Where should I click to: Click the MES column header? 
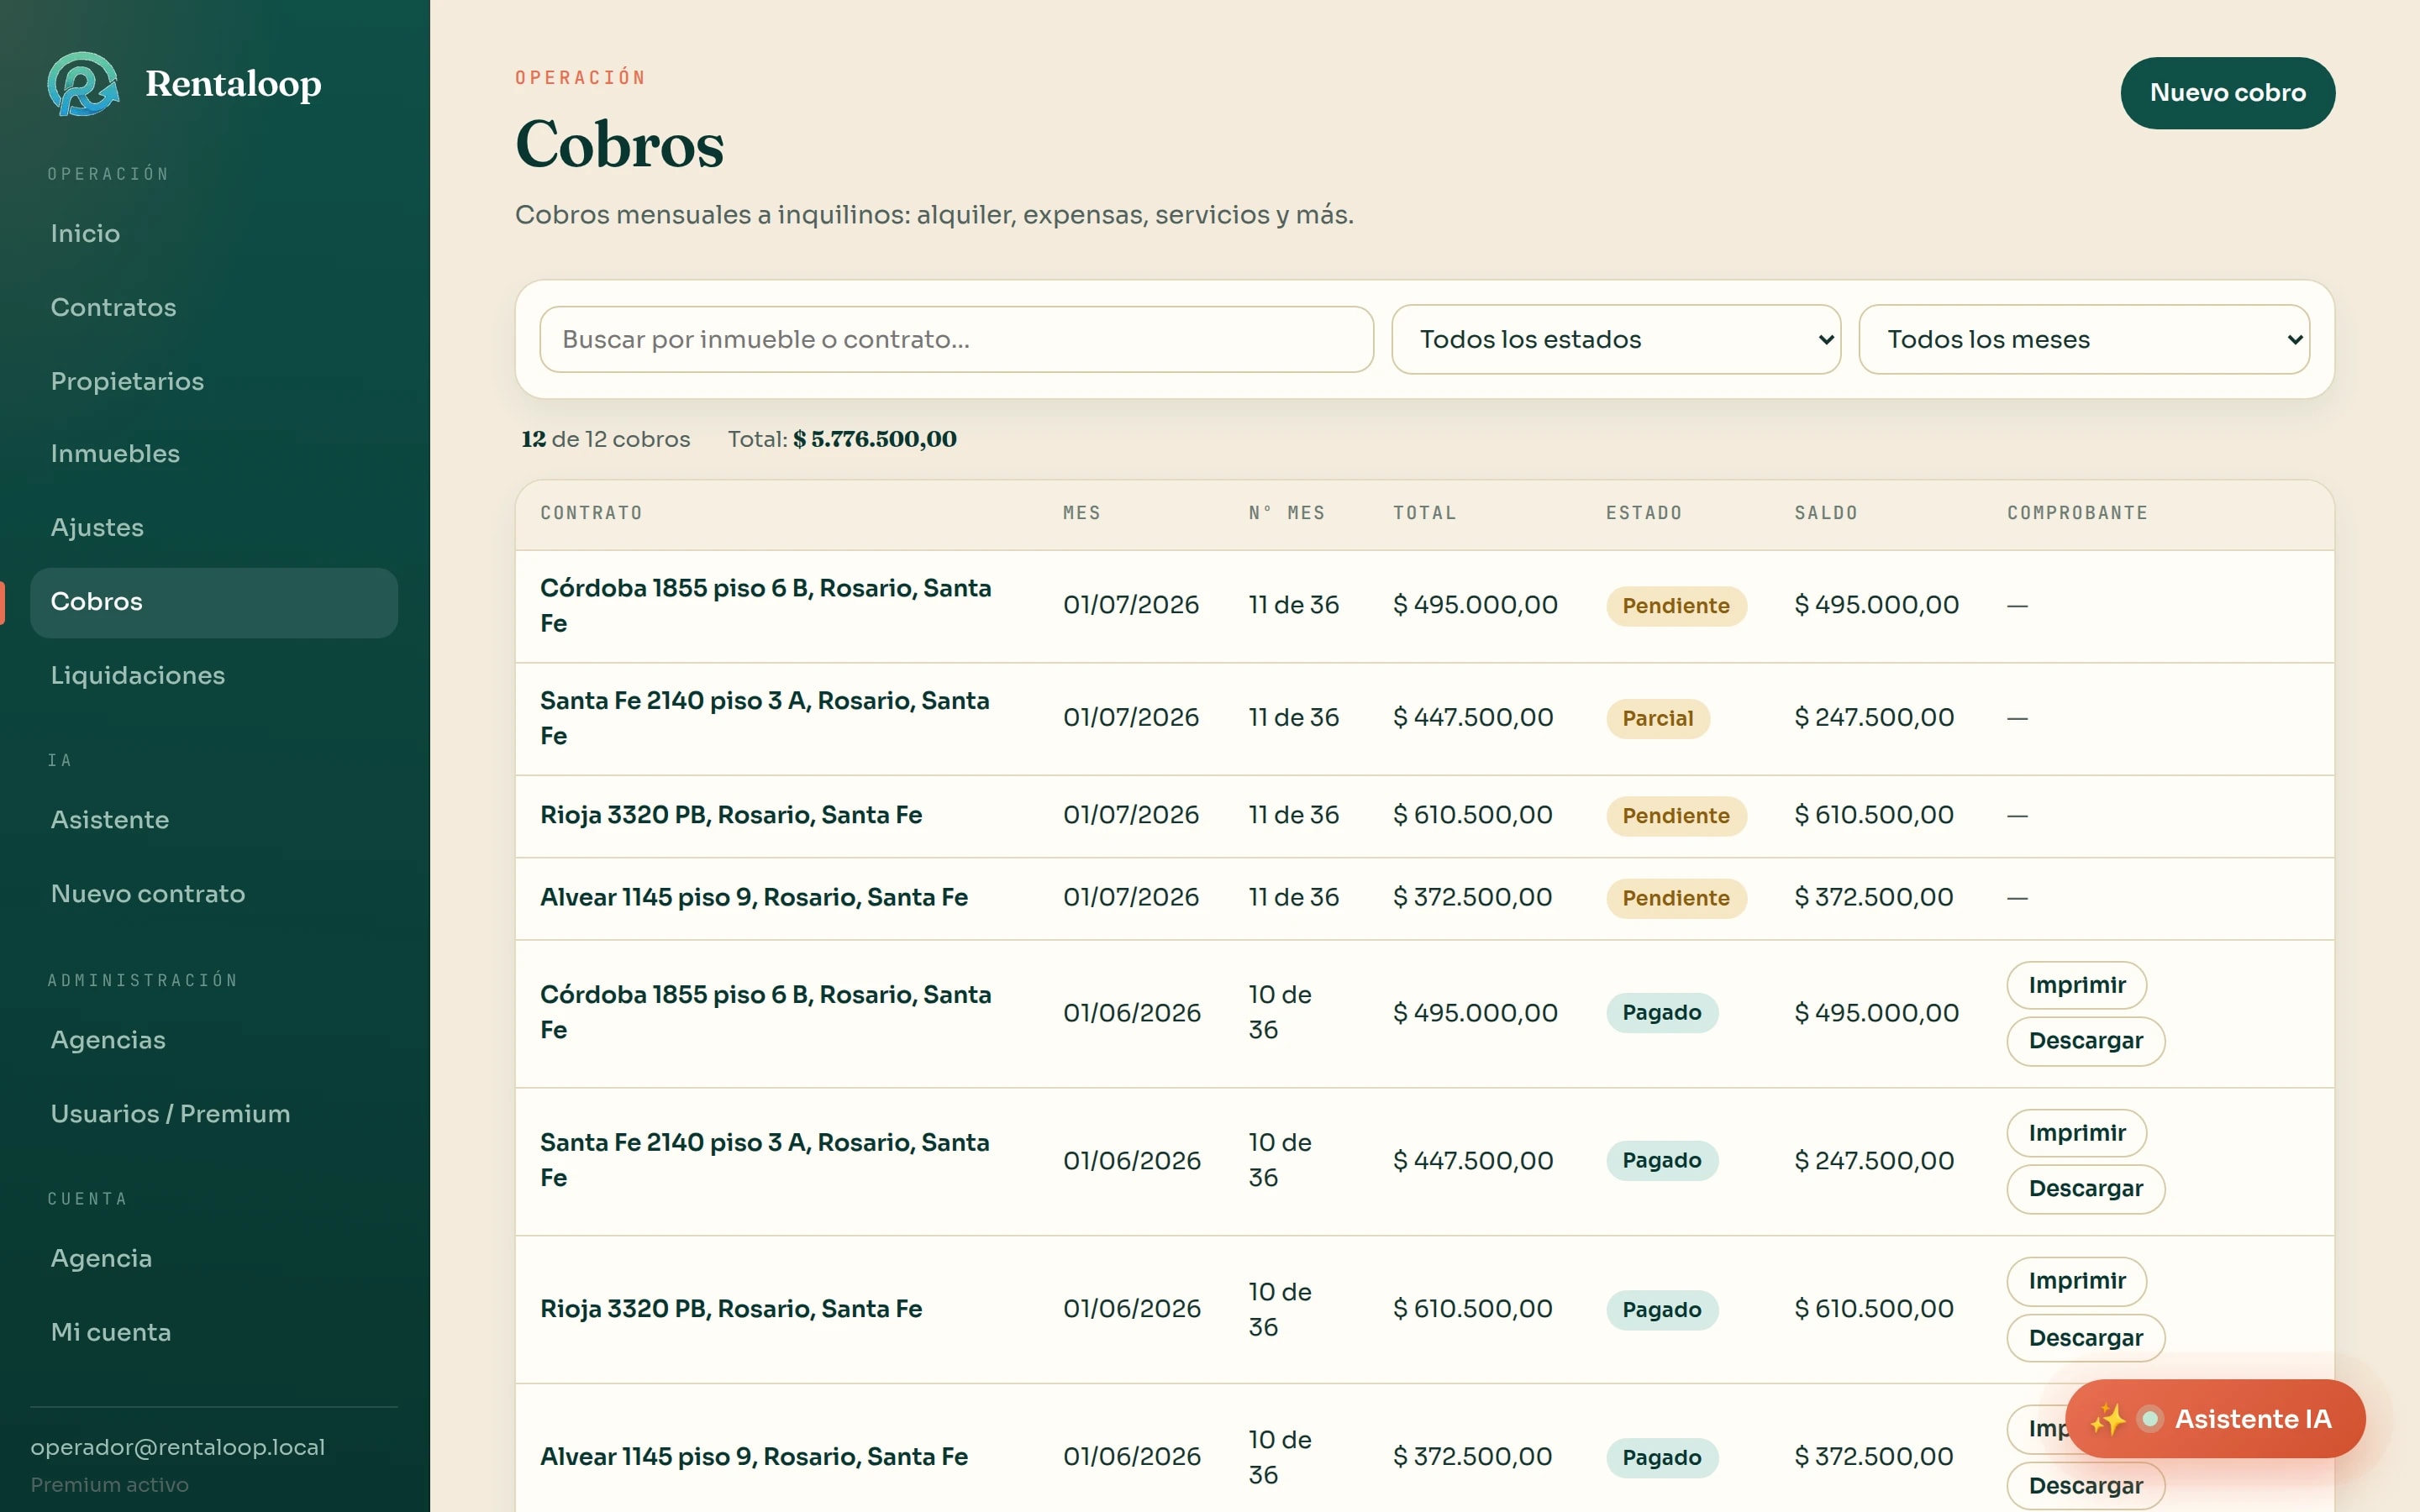tap(1081, 513)
